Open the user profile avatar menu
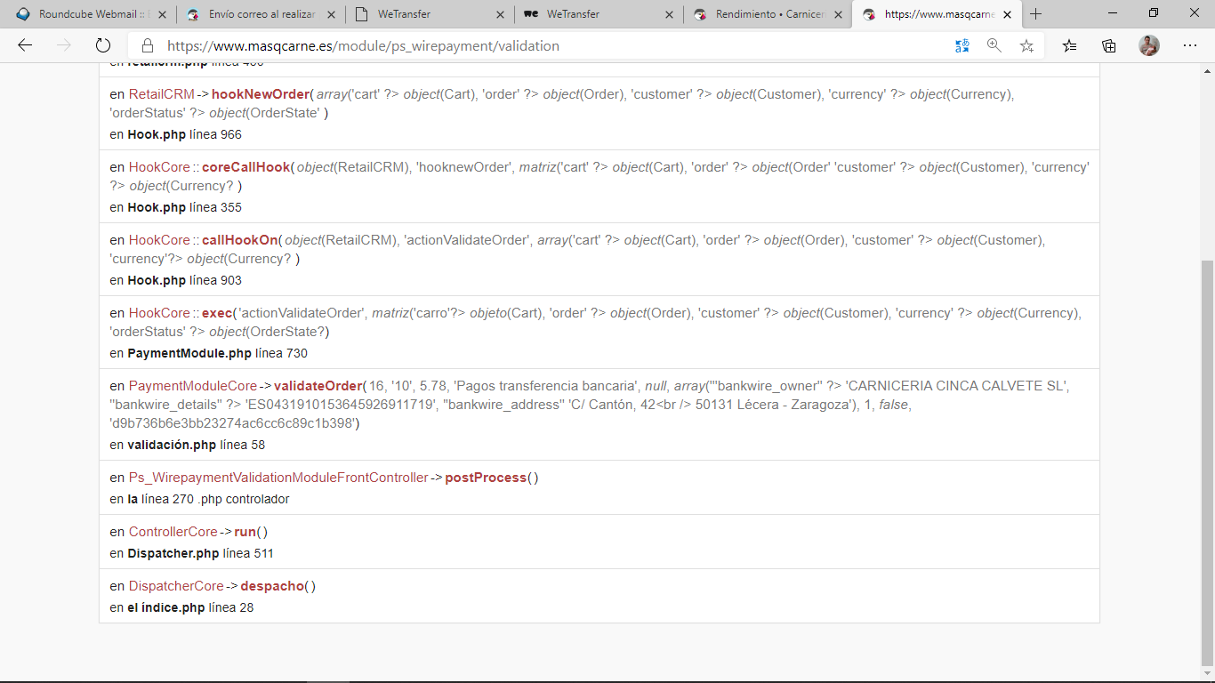Image resolution: width=1215 pixels, height=683 pixels. tap(1149, 45)
